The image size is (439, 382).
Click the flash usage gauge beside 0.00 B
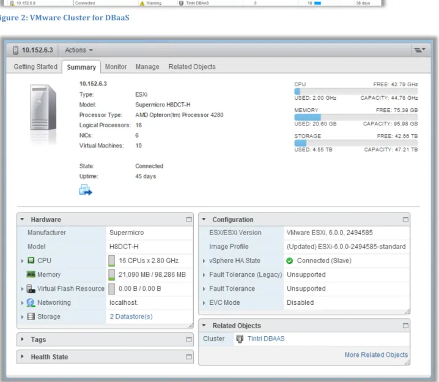point(111,289)
